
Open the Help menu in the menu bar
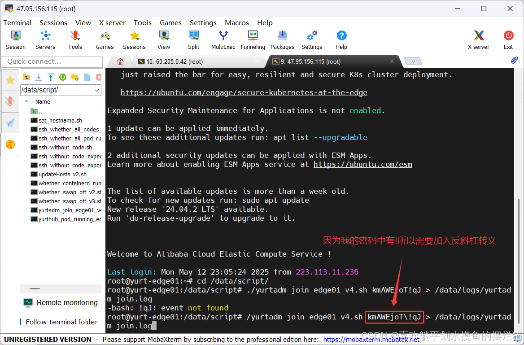[x=265, y=23]
